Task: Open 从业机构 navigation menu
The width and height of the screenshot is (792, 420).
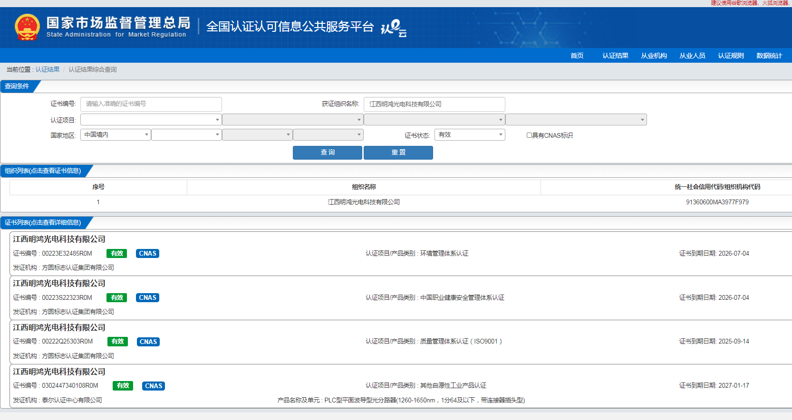Action: [x=654, y=56]
